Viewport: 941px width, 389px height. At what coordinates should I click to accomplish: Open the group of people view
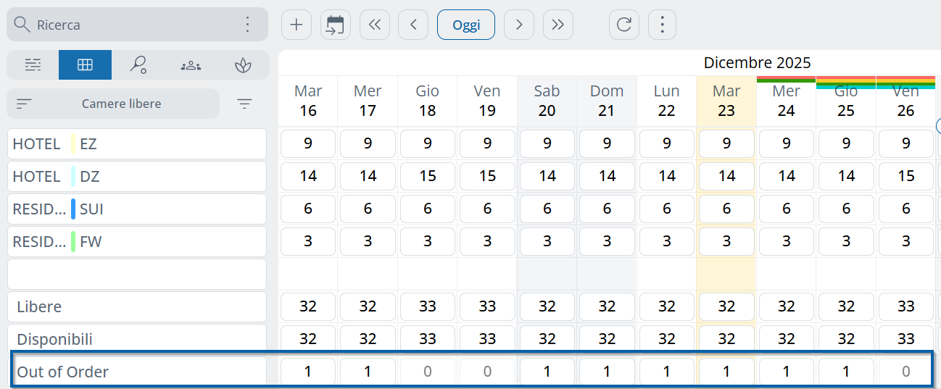point(191,65)
